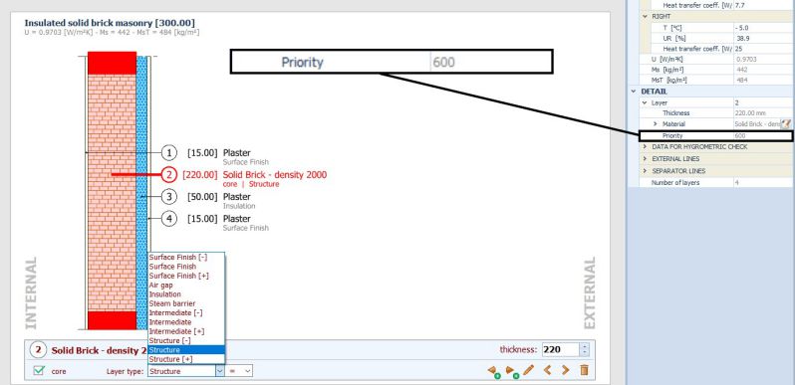The width and height of the screenshot is (795, 385).
Task: Expand the SEPARATOR LINES section
Action: (x=645, y=171)
